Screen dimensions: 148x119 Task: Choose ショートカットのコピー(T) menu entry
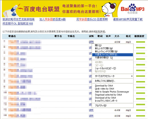coord(106,68)
